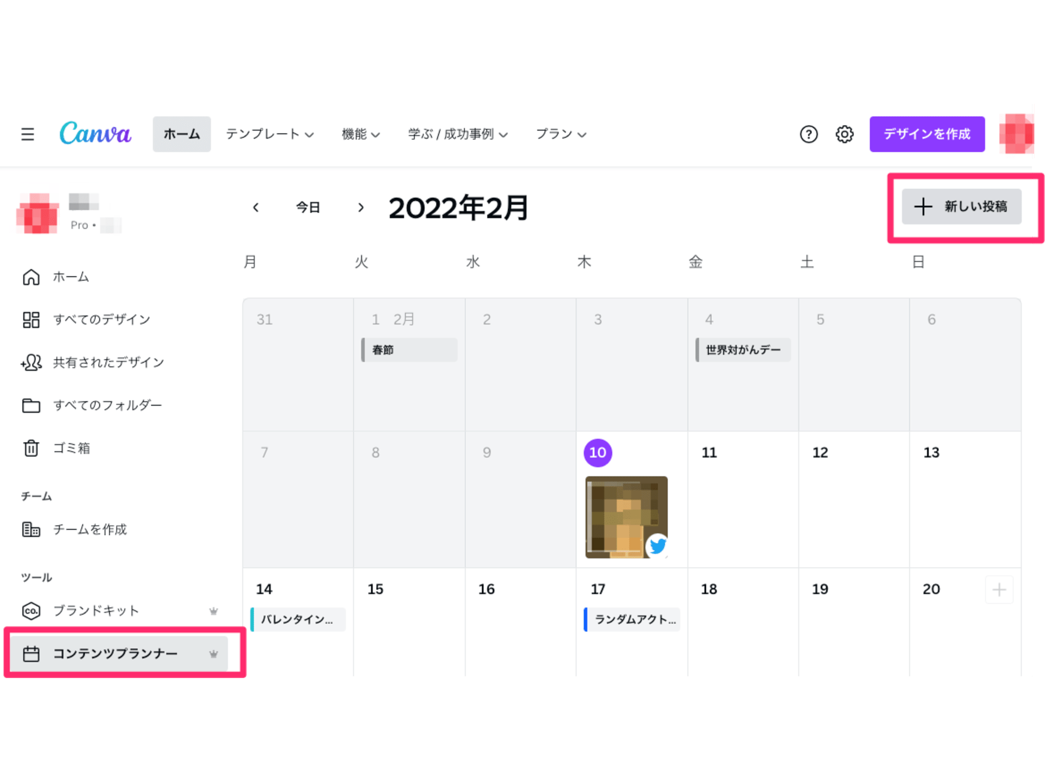Screen dimensions: 1045x783
Task: Click the sidebar profile avatar
Action: (x=37, y=213)
